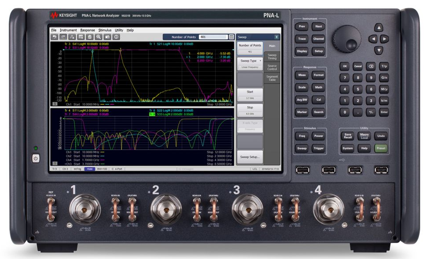This screenshot has height=259, width=424.
Task: Click the IntTrig status bar entry
Action: [77, 169]
